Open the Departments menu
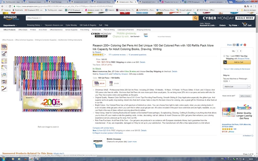Viewport: 258px width, 161px height. (x=10, y=25)
